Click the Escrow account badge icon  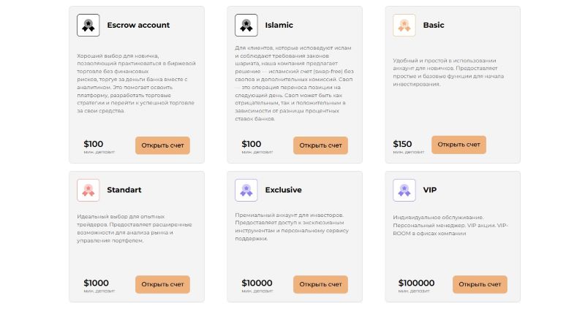pos(88,26)
